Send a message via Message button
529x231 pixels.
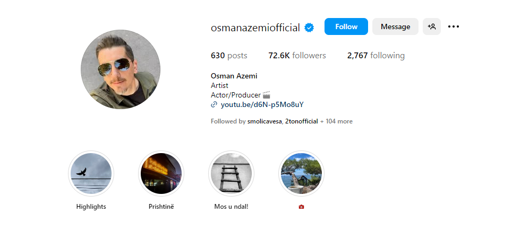tap(395, 26)
